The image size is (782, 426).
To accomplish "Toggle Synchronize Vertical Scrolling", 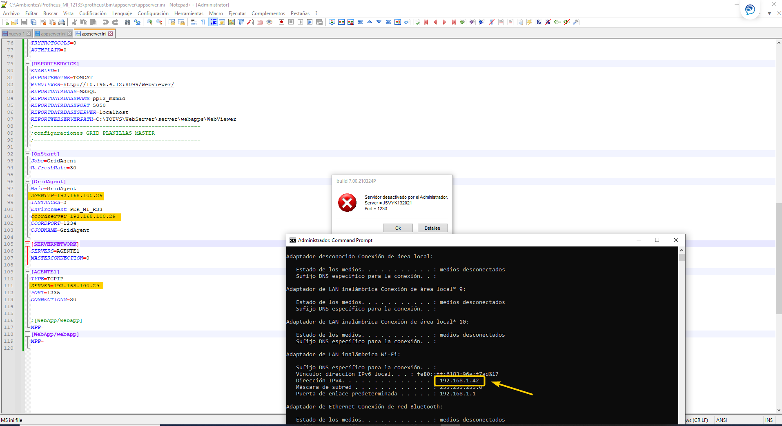I will coord(172,22).
